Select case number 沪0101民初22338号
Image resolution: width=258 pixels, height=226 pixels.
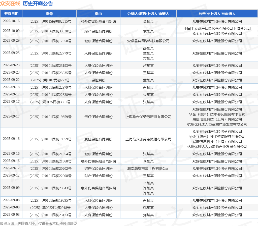tap(50, 95)
